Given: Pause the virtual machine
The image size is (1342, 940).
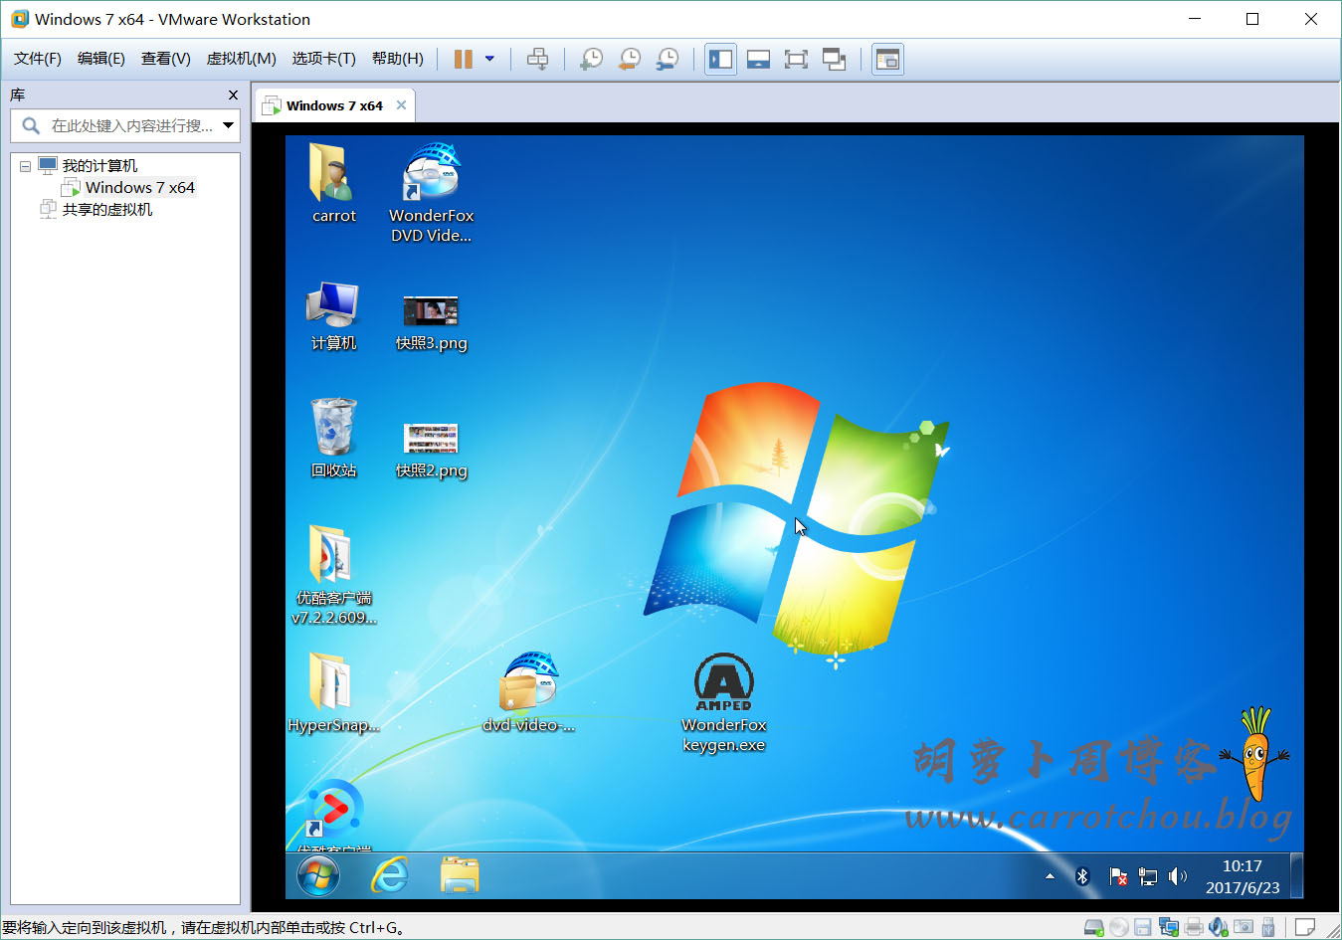Looking at the screenshot, I should pos(463,60).
